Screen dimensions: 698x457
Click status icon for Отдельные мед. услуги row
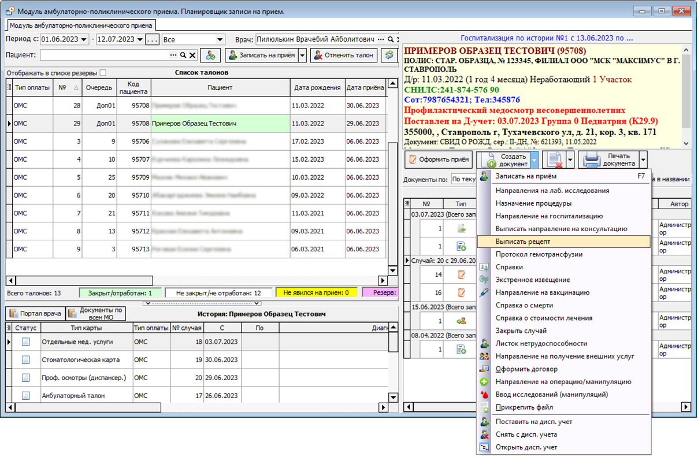tap(25, 342)
